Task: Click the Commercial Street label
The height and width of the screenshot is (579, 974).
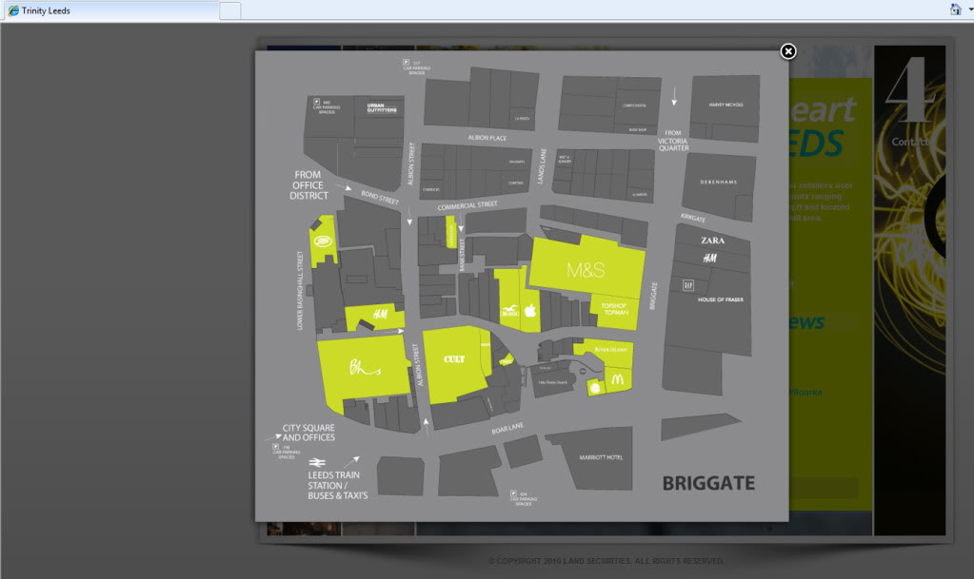Action: (467, 205)
